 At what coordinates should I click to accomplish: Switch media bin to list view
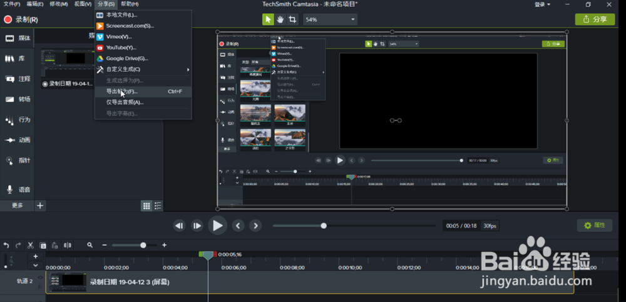coord(158,206)
